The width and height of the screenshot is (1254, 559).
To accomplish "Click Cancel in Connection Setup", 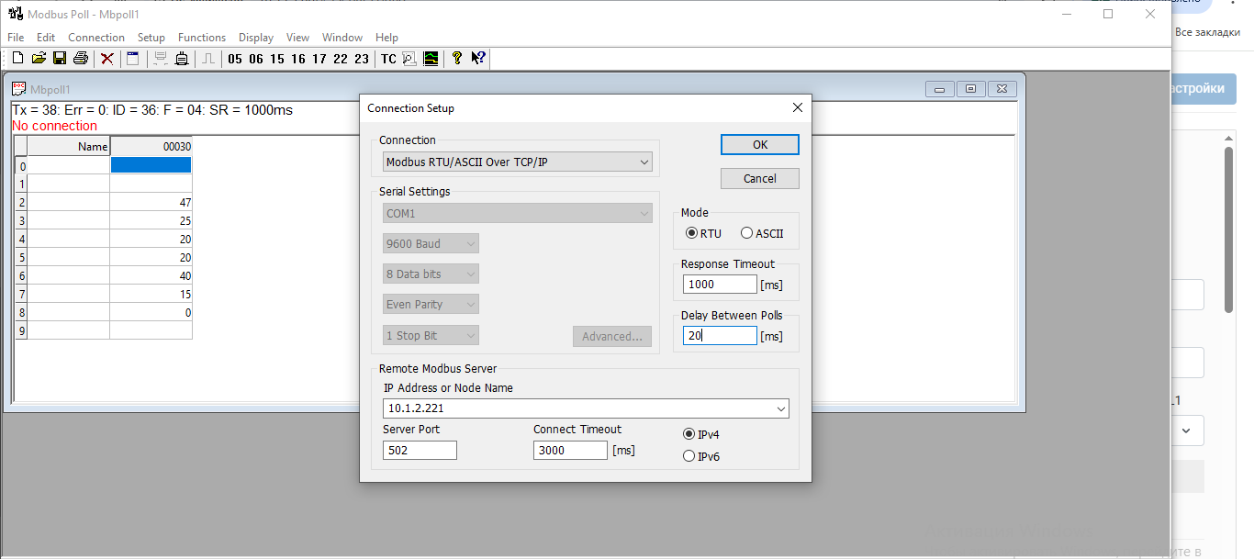I will coord(760,178).
